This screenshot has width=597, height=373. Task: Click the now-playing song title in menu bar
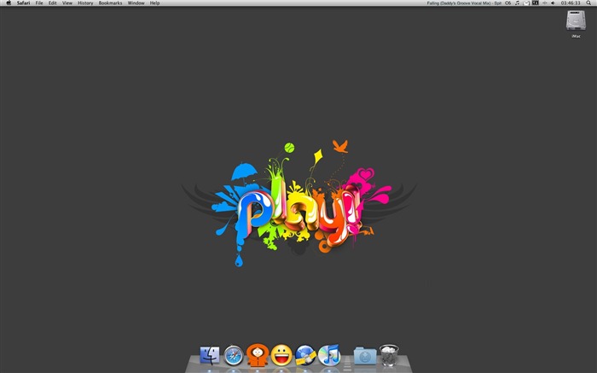[x=464, y=3]
